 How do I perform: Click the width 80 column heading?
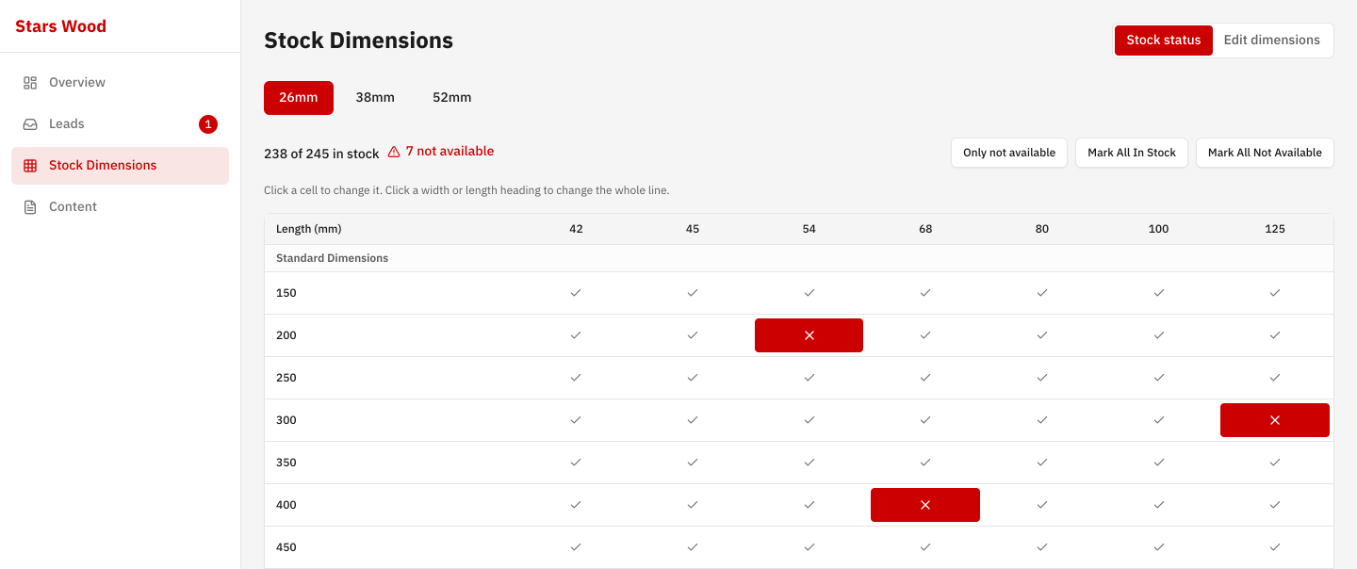pos(1041,229)
